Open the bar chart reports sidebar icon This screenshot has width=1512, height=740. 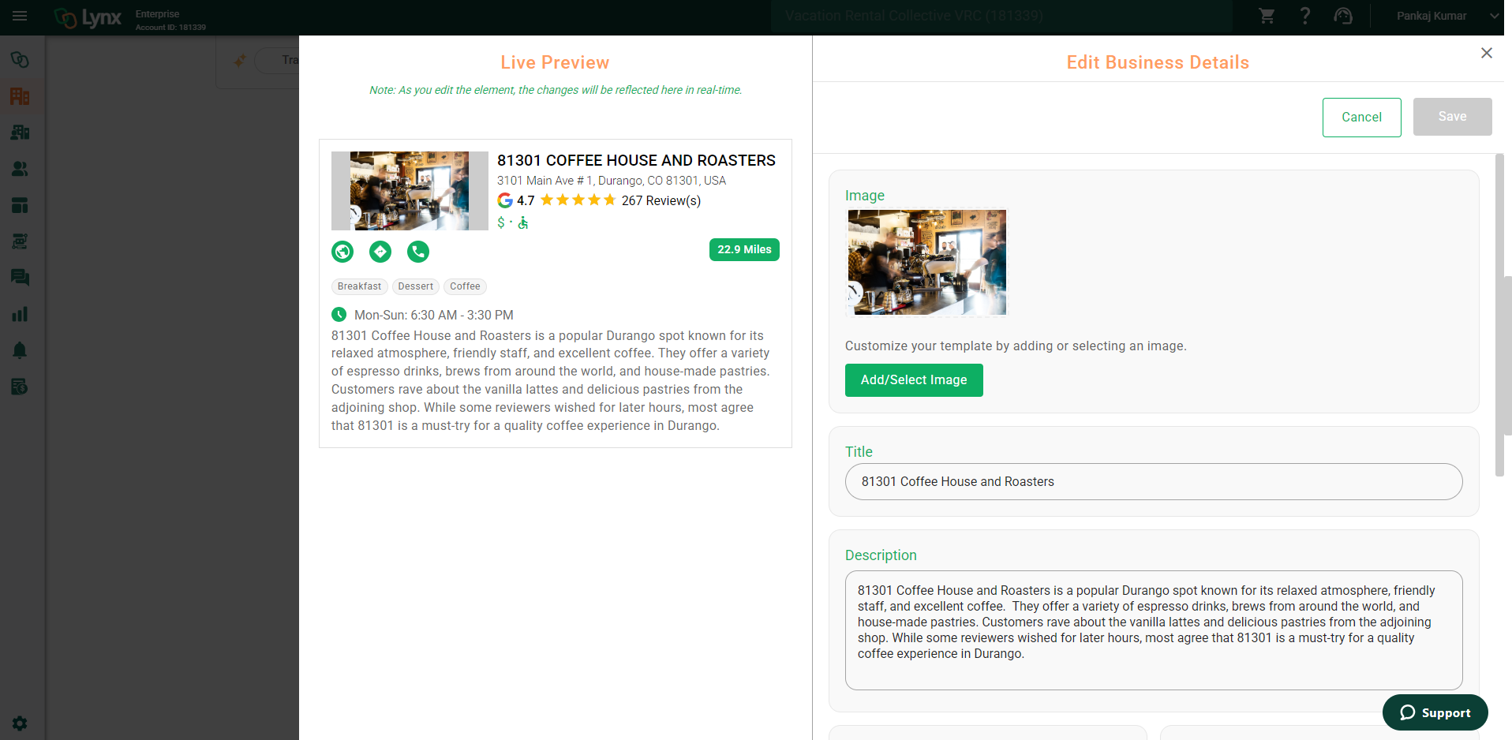[20, 314]
